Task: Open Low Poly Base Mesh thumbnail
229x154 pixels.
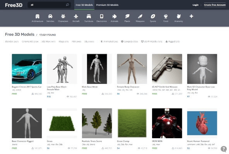Action: (x=62, y=69)
